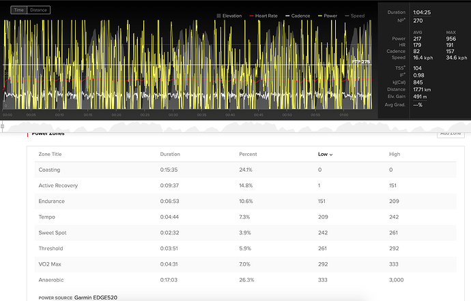Click Tempo percent 7.3%
471x301 pixels.
(244, 217)
